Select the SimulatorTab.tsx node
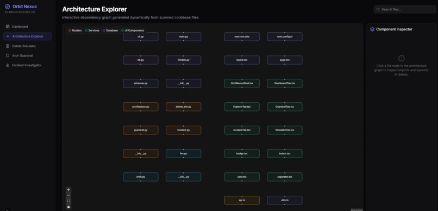The image size is (438, 211). tap(285, 130)
